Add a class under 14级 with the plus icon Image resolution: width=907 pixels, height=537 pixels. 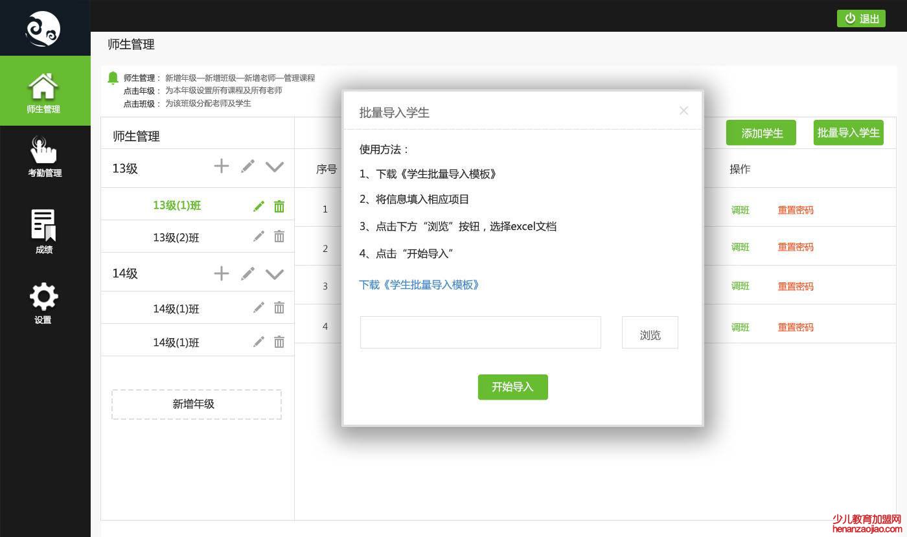(222, 273)
